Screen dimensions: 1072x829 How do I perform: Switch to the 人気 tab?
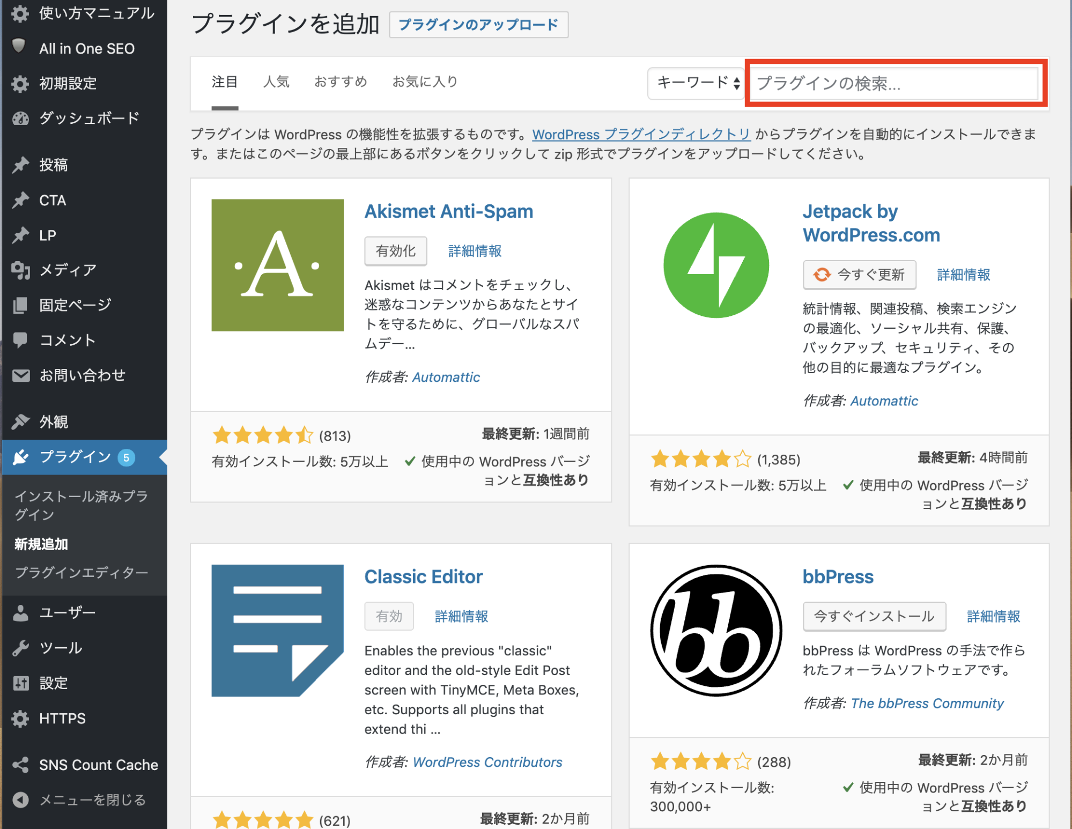pyautogui.click(x=276, y=82)
